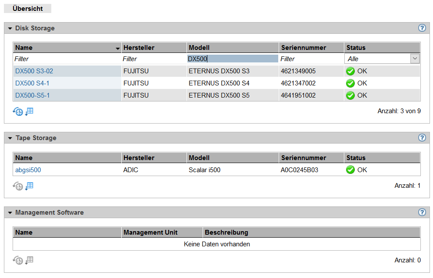This screenshot has height=278, width=433.
Task: Select cell ETERNUS DX500 S5
Action: pos(233,95)
